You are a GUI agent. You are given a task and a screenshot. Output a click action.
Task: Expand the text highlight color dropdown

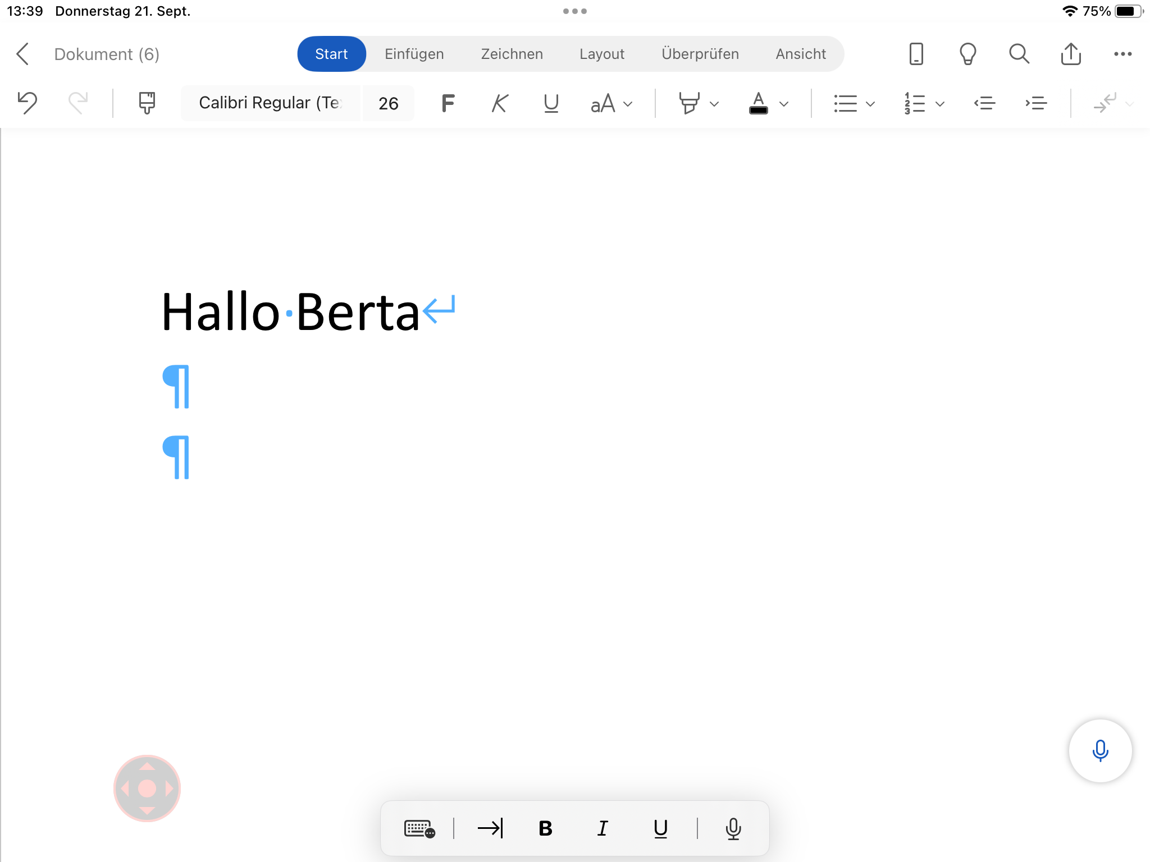tap(714, 104)
